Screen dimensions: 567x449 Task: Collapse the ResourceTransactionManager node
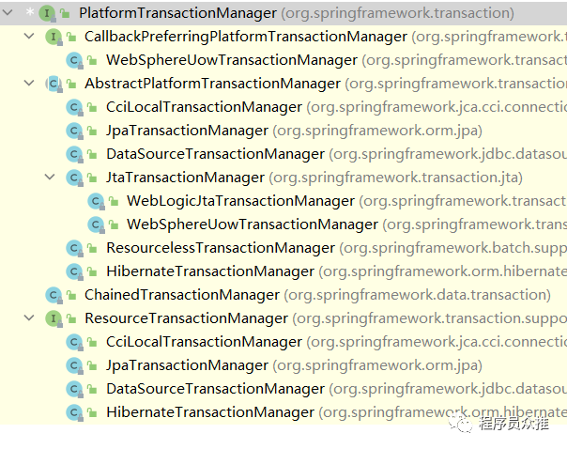tap(29, 317)
